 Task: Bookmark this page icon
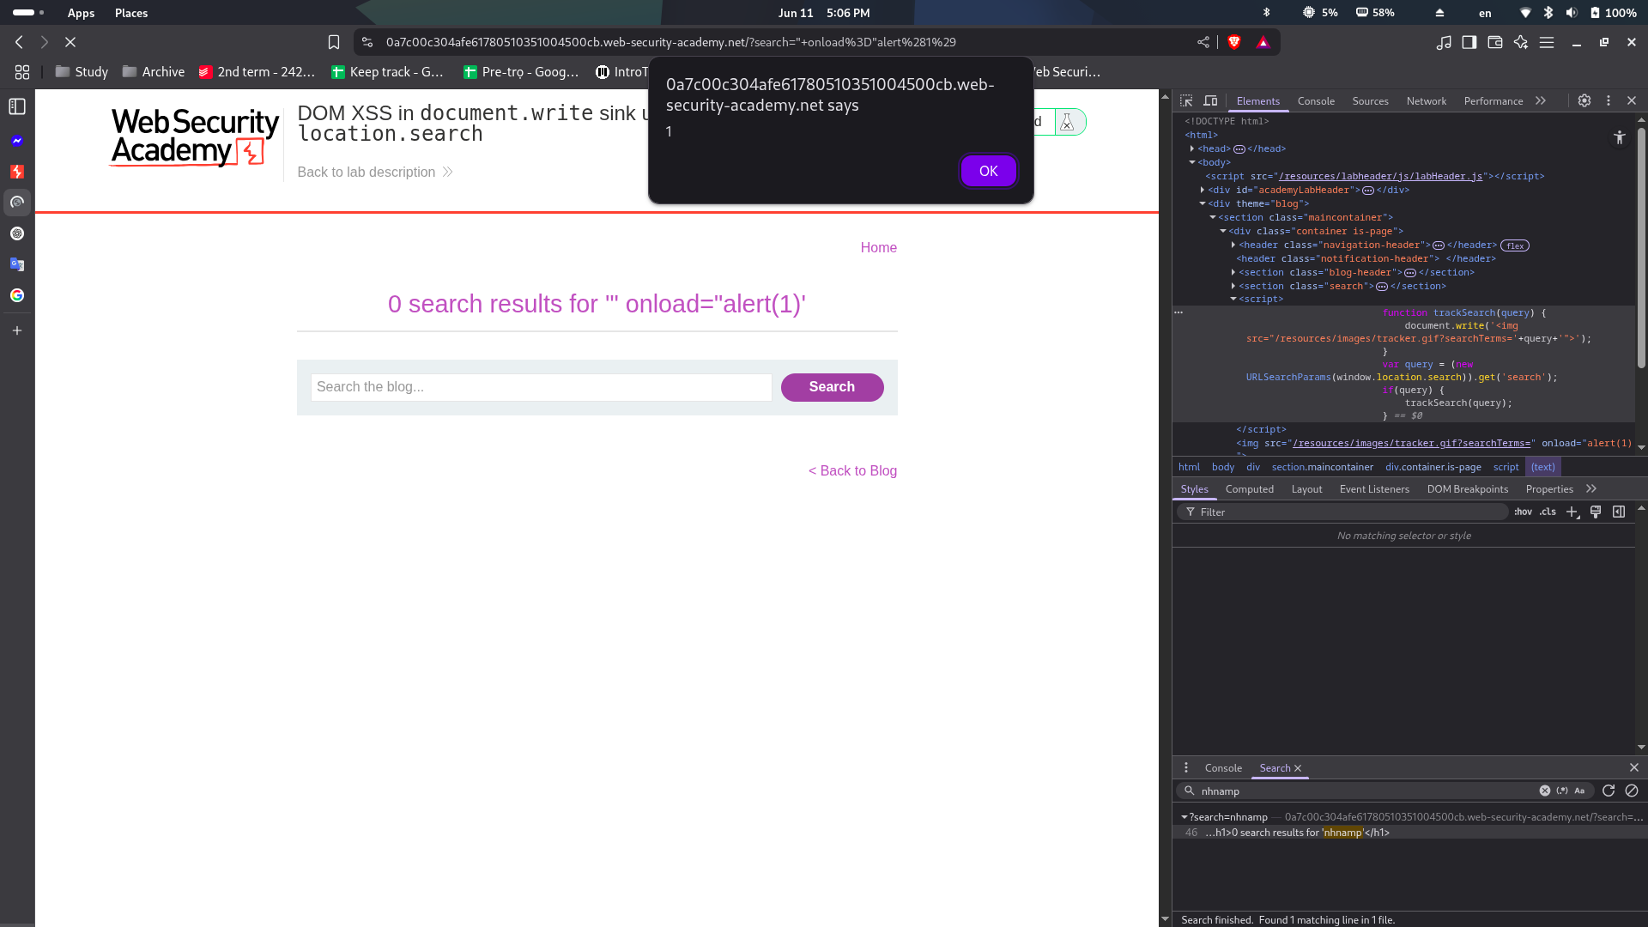click(334, 42)
